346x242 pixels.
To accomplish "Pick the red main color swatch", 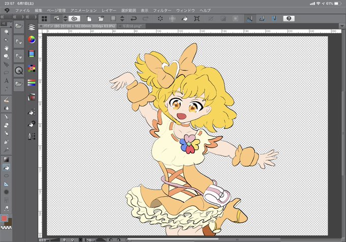I will click(x=4, y=218).
